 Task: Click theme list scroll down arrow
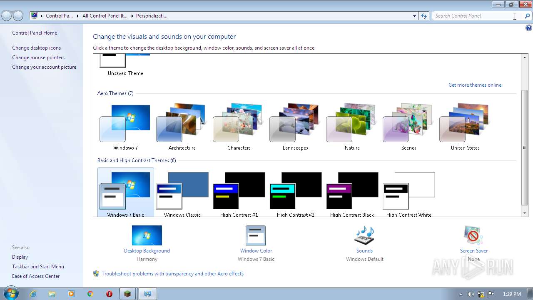(x=525, y=213)
